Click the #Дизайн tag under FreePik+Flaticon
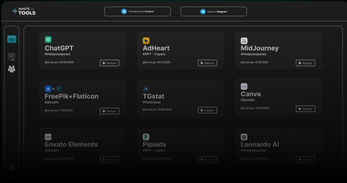The image size is (347, 183). tap(52, 102)
